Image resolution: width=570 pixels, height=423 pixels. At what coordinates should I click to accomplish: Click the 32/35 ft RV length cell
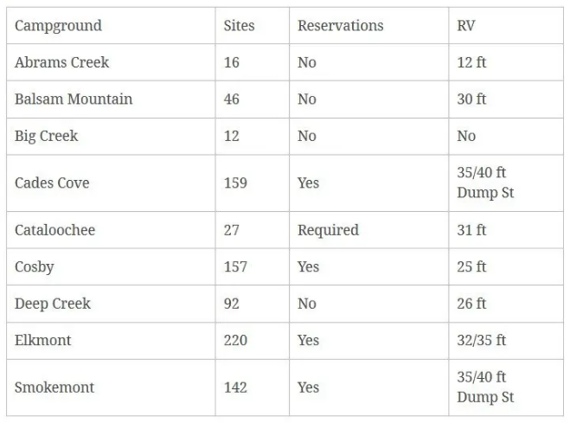coord(482,340)
